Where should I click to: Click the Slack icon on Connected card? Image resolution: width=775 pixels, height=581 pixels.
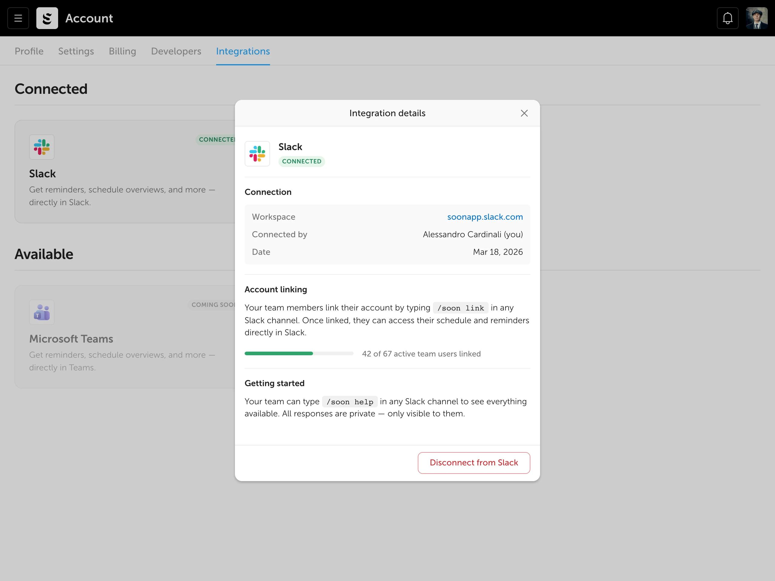[42, 147]
